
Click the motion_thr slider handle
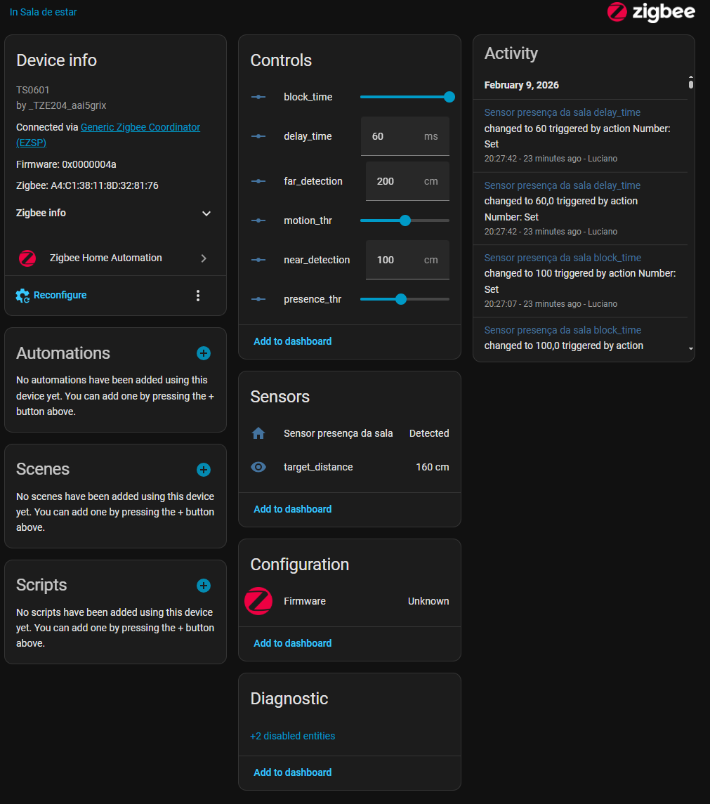click(x=405, y=220)
